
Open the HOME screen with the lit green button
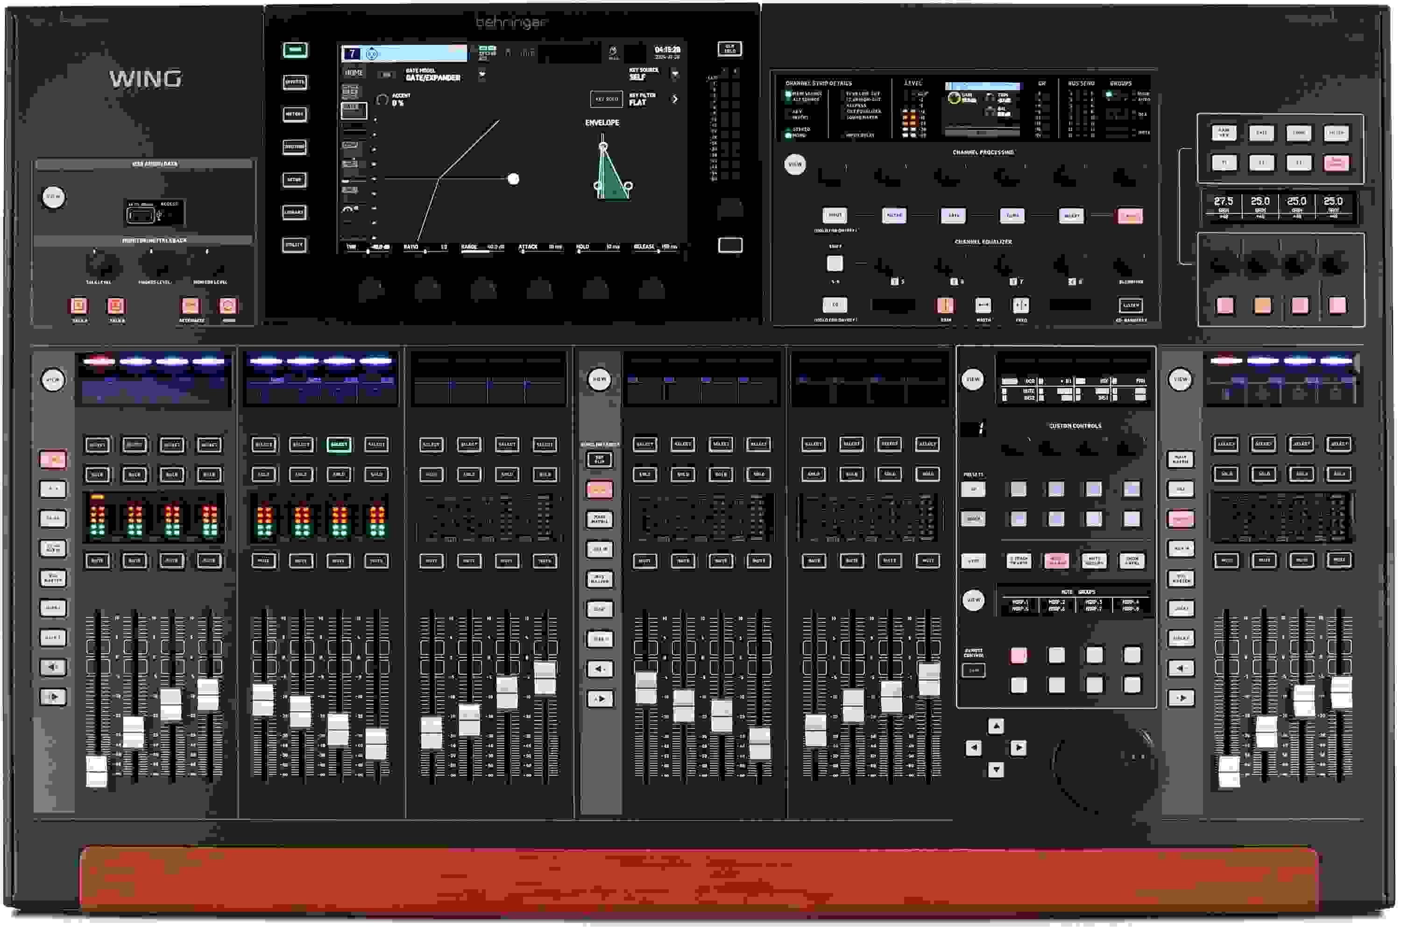point(295,50)
